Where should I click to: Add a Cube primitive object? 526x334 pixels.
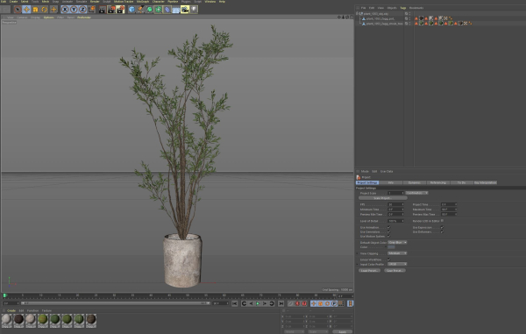coord(131,10)
